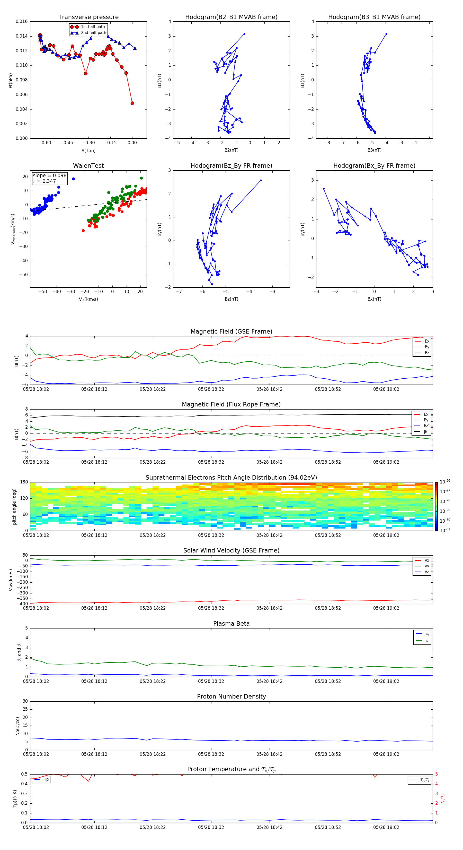463x850 pixels.
Task: Click the 'B3(nT)' x-axis label
Action: click(374, 150)
